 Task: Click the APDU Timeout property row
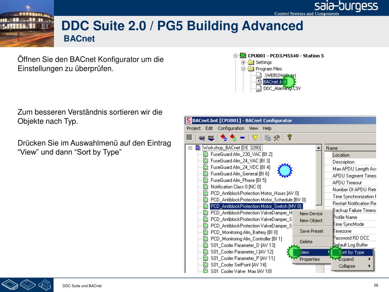tap(350, 182)
